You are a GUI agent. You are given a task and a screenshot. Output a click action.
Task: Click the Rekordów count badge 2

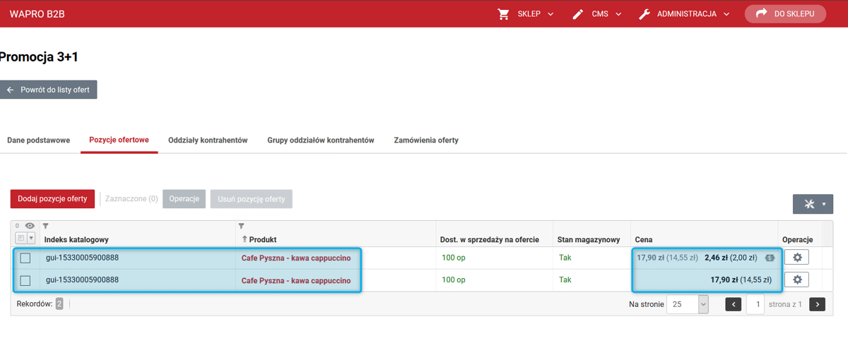coord(59,303)
